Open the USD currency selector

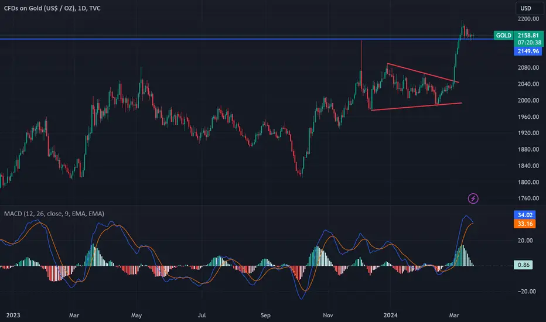point(529,8)
